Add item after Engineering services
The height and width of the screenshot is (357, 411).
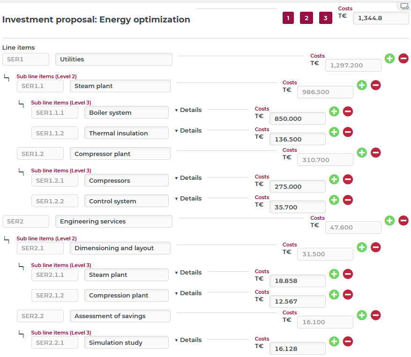coord(389,221)
